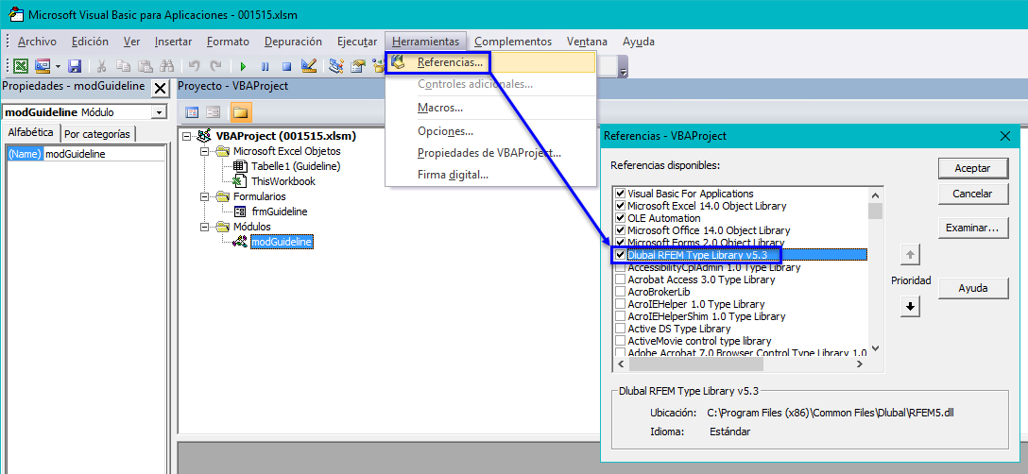Toggle Folders icon in Project pane

tap(241, 112)
